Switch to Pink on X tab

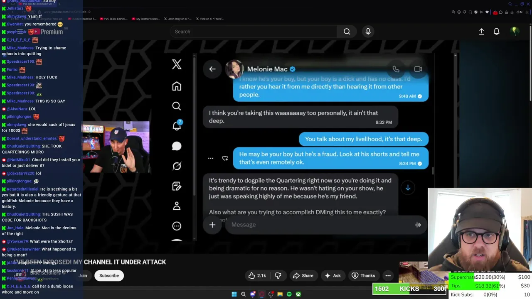210,19
